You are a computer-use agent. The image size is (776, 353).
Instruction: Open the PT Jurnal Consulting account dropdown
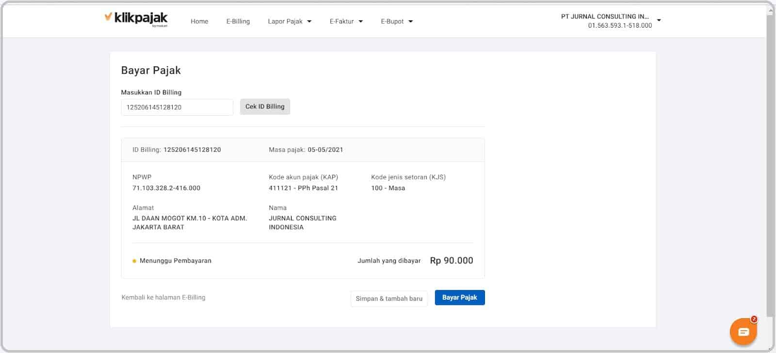coord(611,21)
